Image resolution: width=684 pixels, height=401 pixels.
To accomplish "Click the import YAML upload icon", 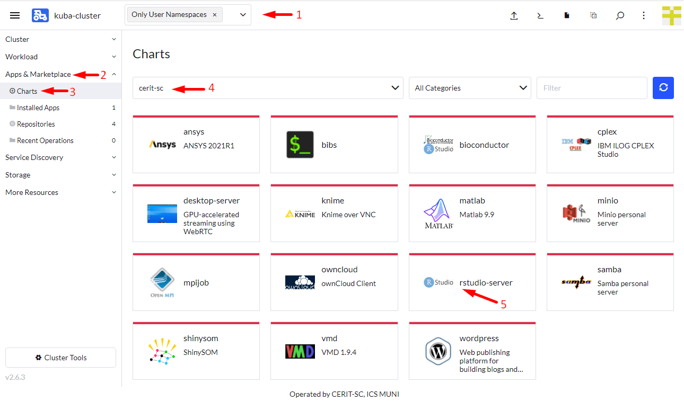I will [x=513, y=15].
